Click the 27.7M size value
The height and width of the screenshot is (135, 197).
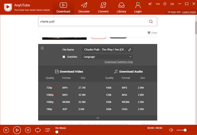click(82, 88)
